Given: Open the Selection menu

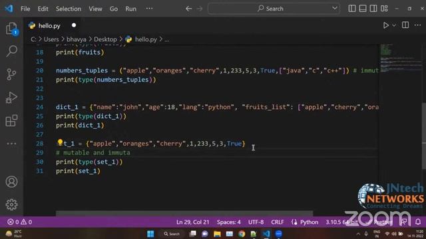Looking at the screenshot, I should tap(69, 9).
